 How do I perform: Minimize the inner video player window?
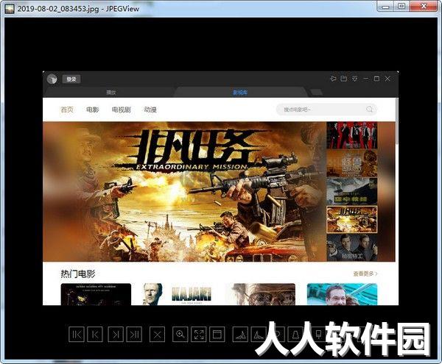pyautogui.click(x=366, y=79)
